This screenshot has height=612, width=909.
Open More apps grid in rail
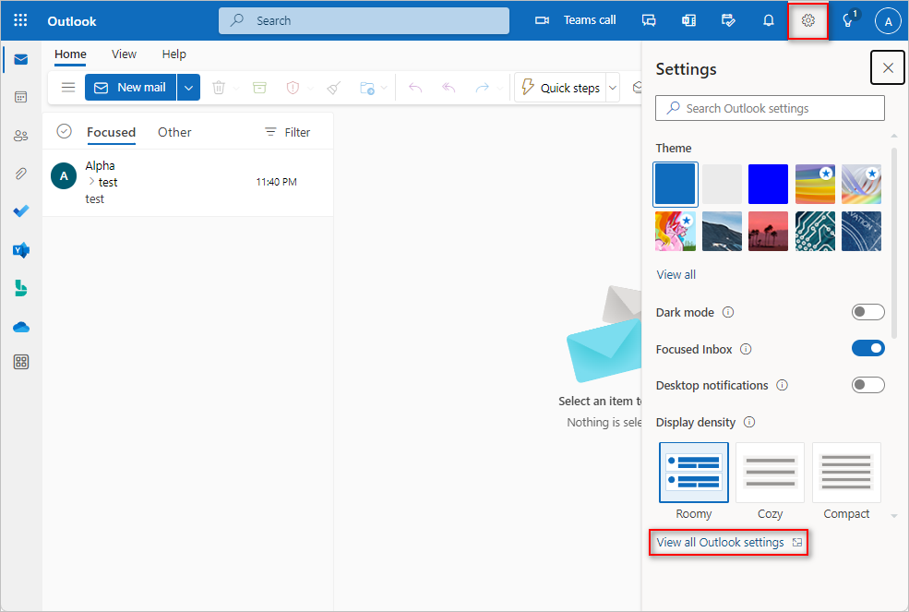coord(21,362)
